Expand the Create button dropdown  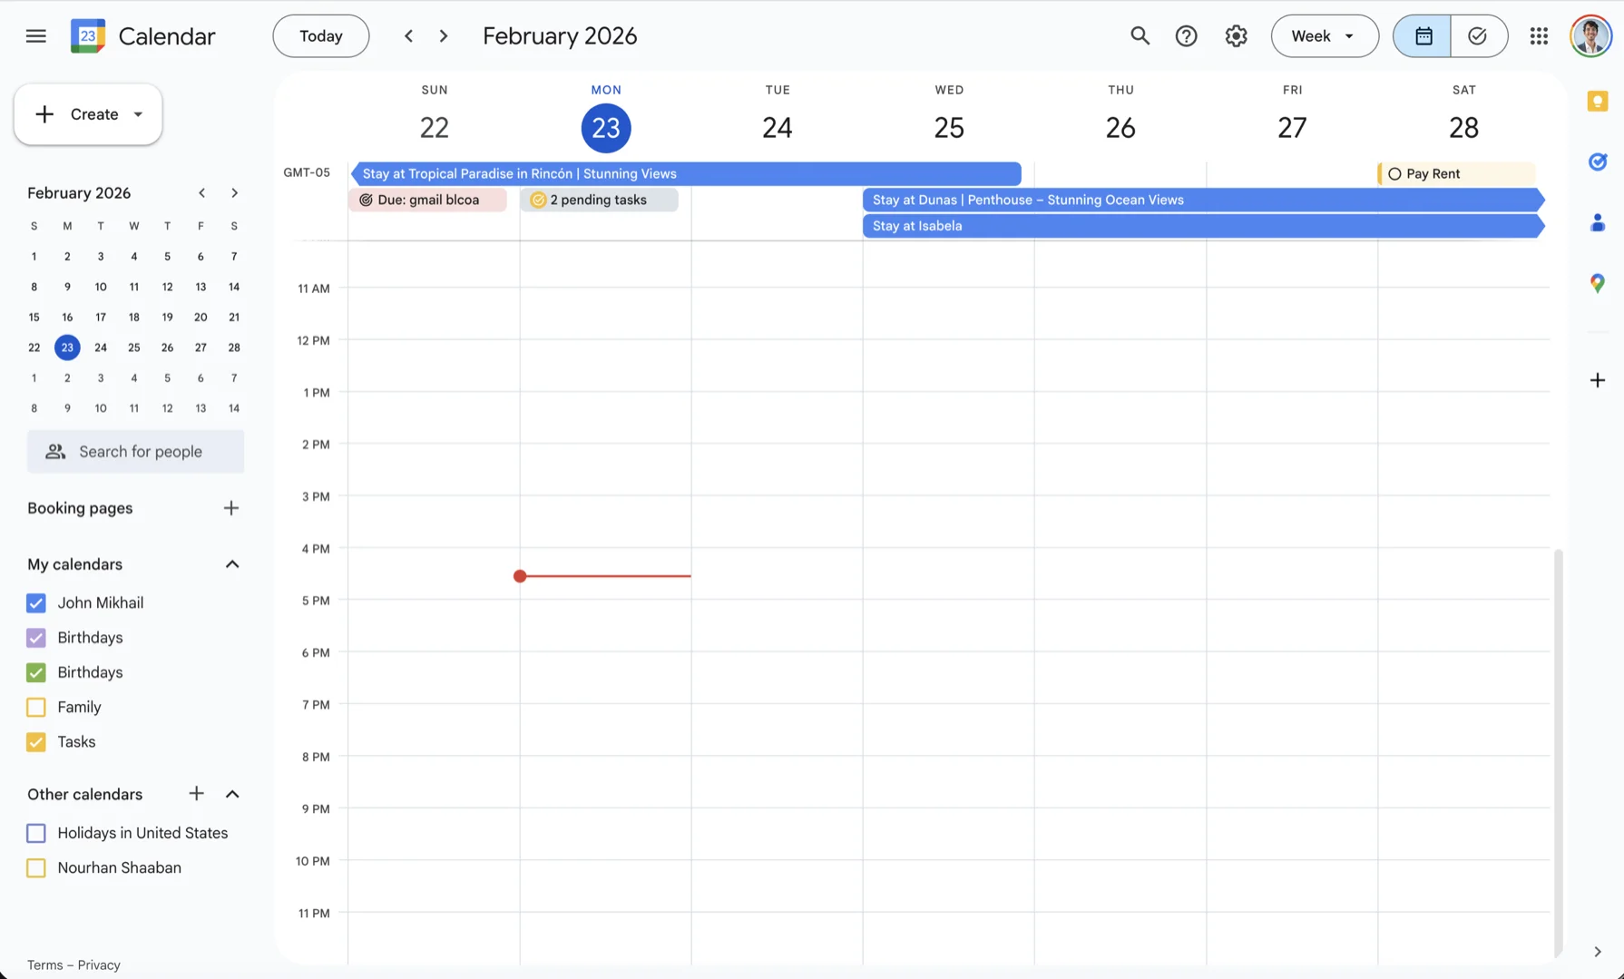point(138,114)
